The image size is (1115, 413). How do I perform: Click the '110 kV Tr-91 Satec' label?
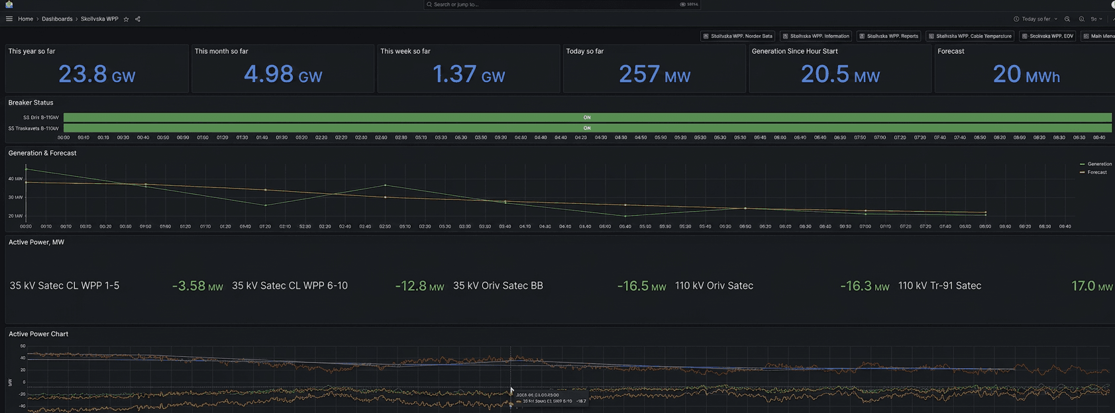pyautogui.click(x=939, y=286)
